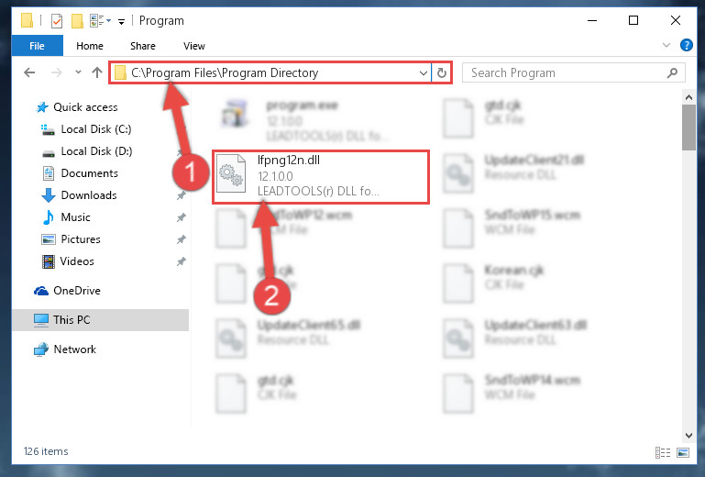Switch to large icons view layout

pyautogui.click(x=682, y=452)
